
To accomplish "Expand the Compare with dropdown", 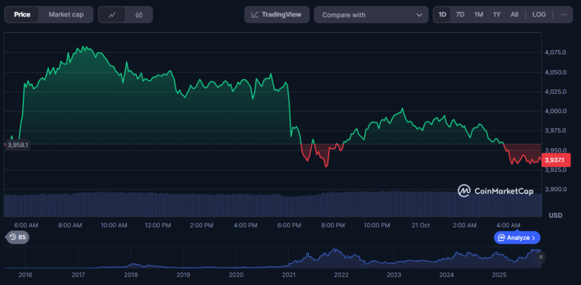I will click(x=371, y=15).
